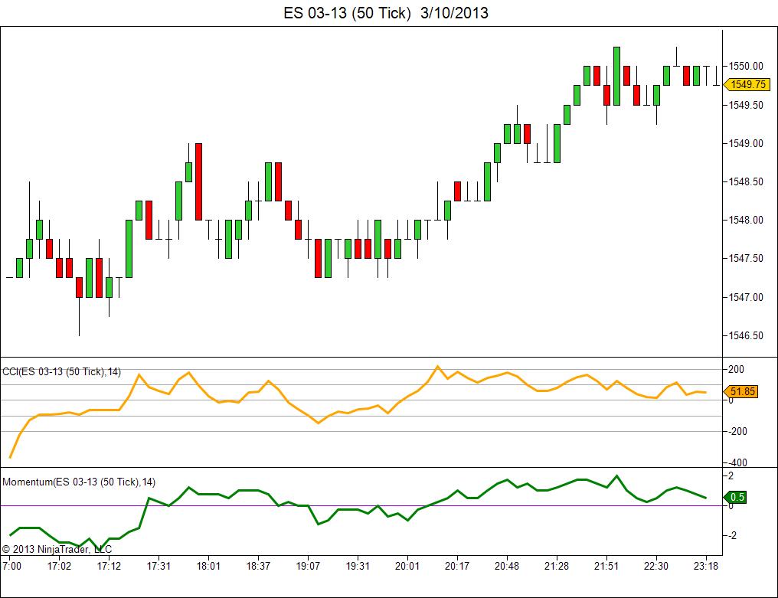Click the -2 level on the Momentum axis
This screenshot has width=778, height=598.
pyautogui.click(x=731, y=535)
